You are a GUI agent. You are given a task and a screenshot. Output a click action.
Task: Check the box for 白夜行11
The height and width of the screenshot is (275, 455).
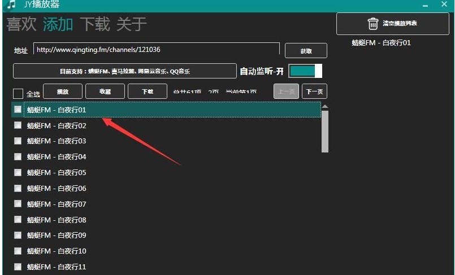[x=18, y=267]
